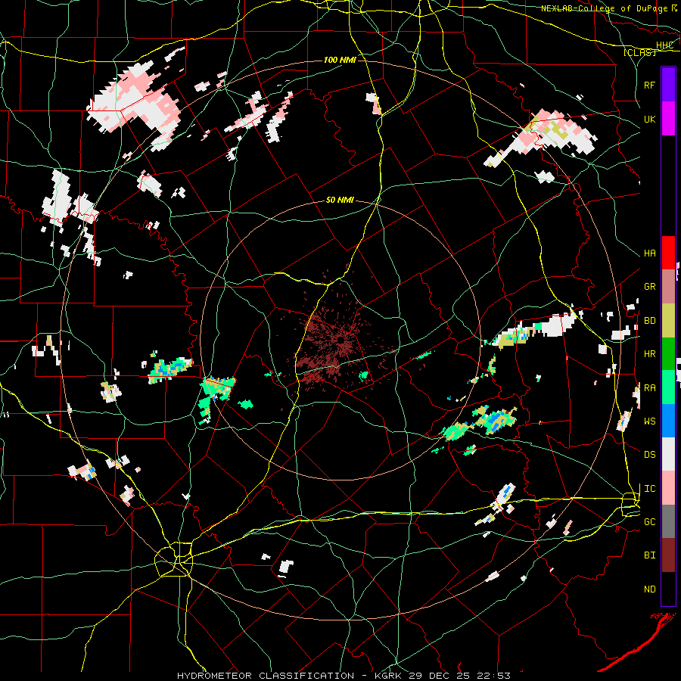Select the blue WS wet snow swatch

(668, 421)
